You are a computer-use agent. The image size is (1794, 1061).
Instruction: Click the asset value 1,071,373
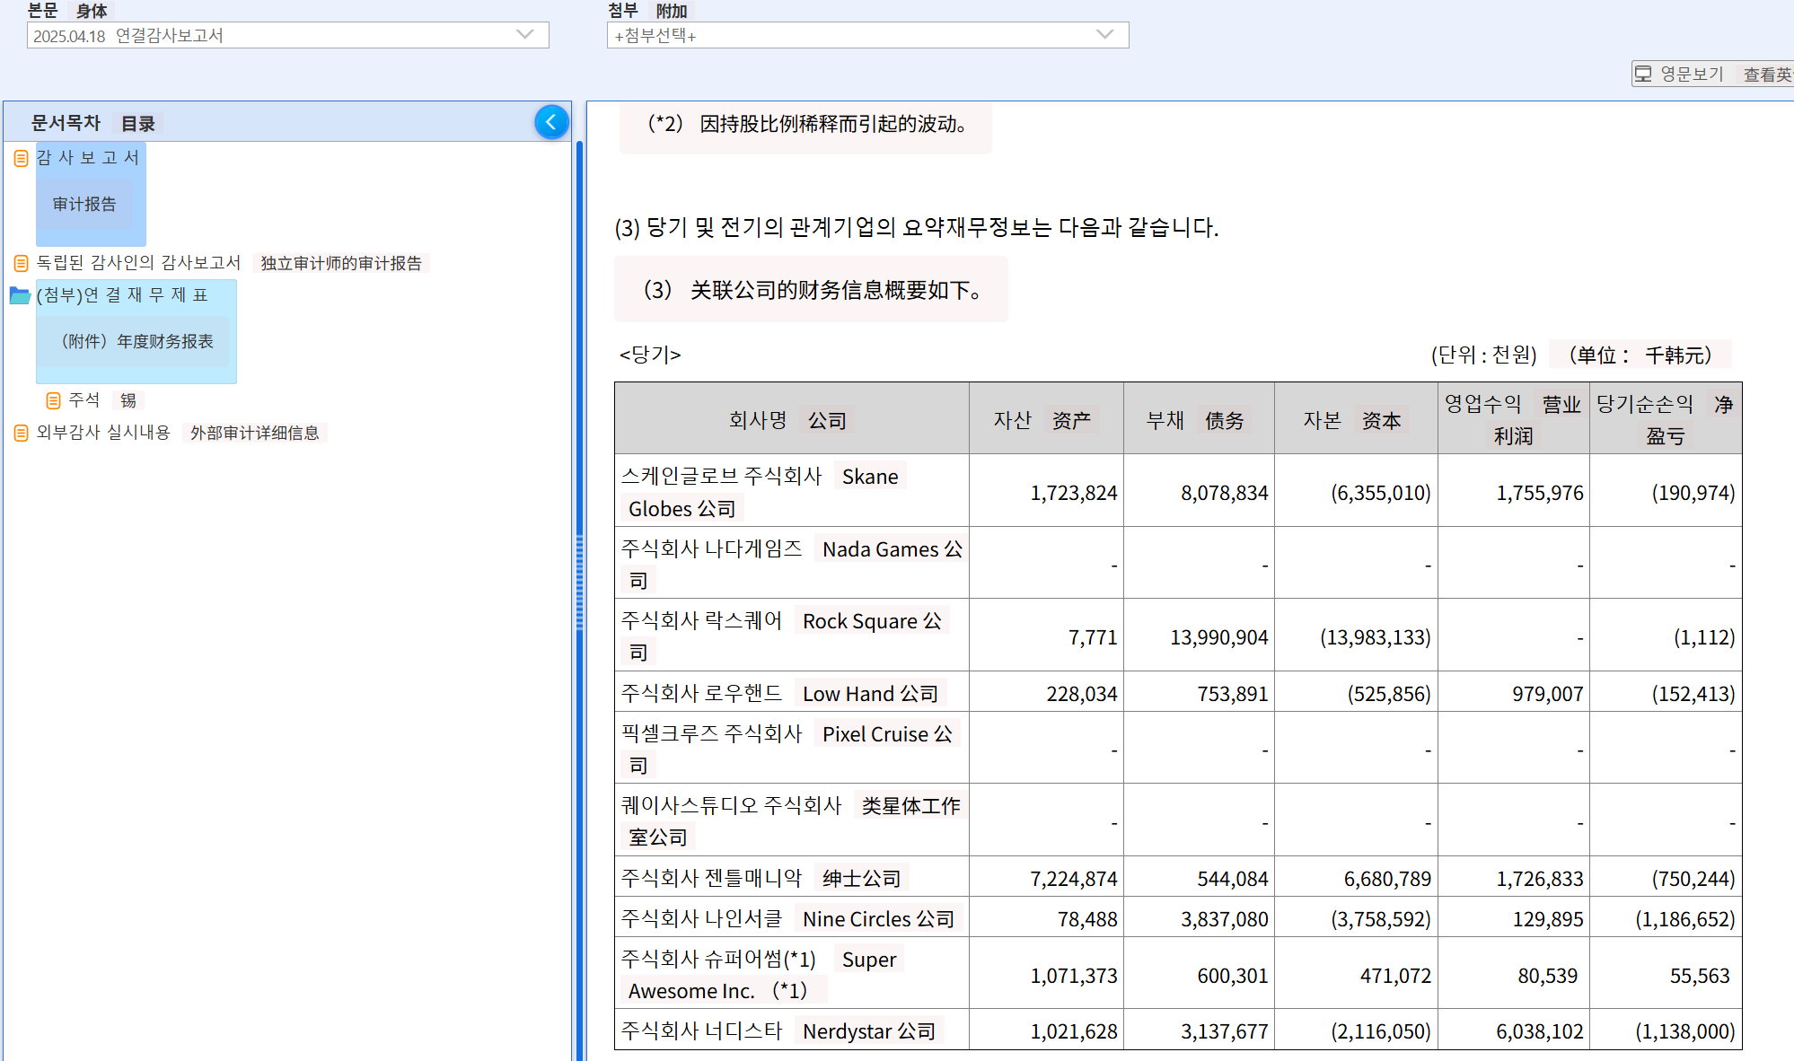tap(1073, 976)
